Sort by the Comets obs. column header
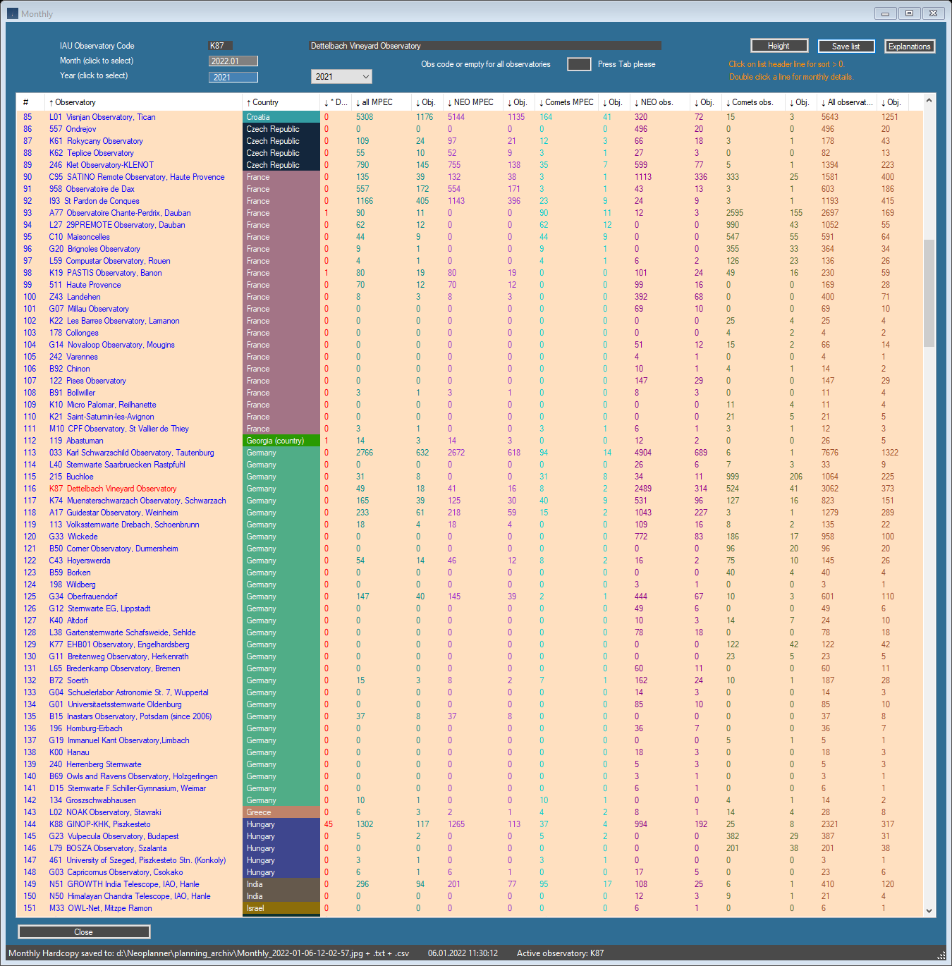 click(x=752, y=102)
